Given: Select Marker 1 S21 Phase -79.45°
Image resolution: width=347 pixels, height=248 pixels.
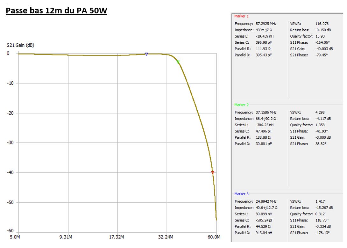Looking at the screenshot, I should pos(322,55).
